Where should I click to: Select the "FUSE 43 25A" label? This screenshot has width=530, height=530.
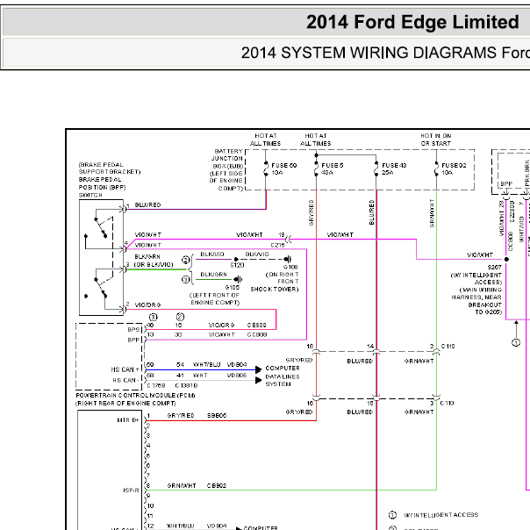point(394,169)
